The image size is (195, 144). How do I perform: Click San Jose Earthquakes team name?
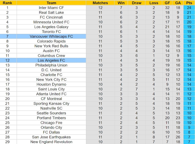pos(51,137)
